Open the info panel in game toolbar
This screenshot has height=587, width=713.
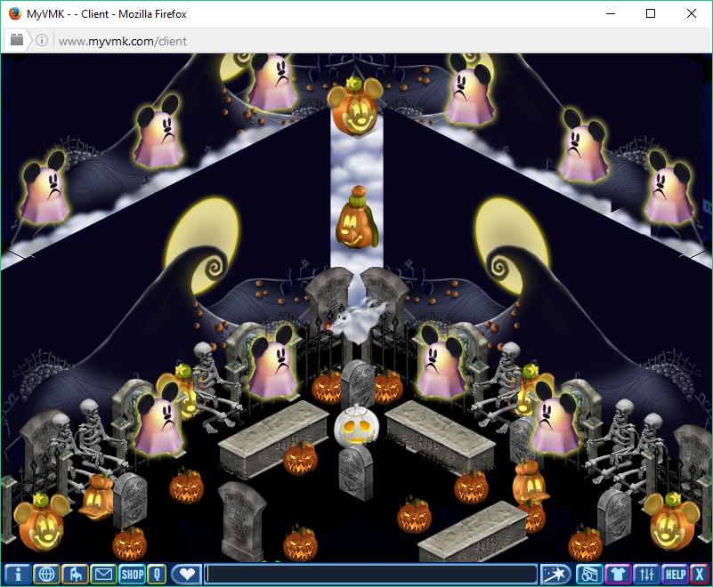point(17,574)
